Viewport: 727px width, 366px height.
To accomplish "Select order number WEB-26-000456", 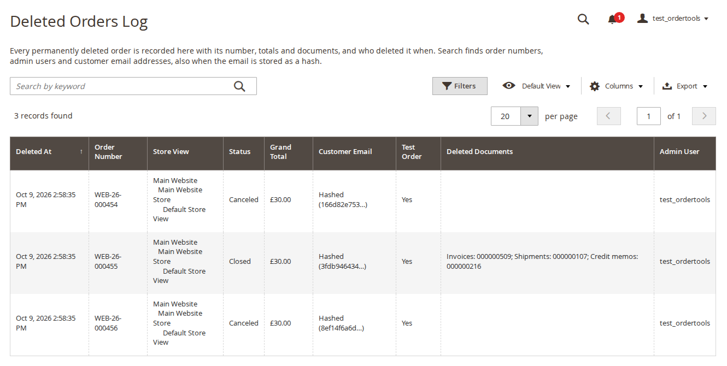I will (x=108, y=323).
